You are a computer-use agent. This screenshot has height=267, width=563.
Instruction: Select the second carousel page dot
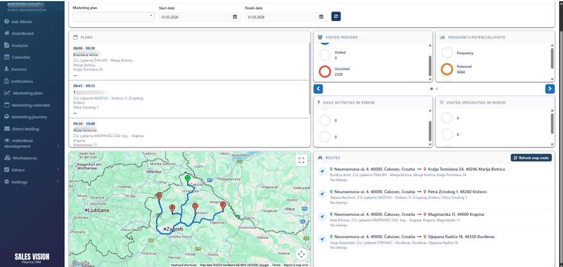[x=436, y=89]
